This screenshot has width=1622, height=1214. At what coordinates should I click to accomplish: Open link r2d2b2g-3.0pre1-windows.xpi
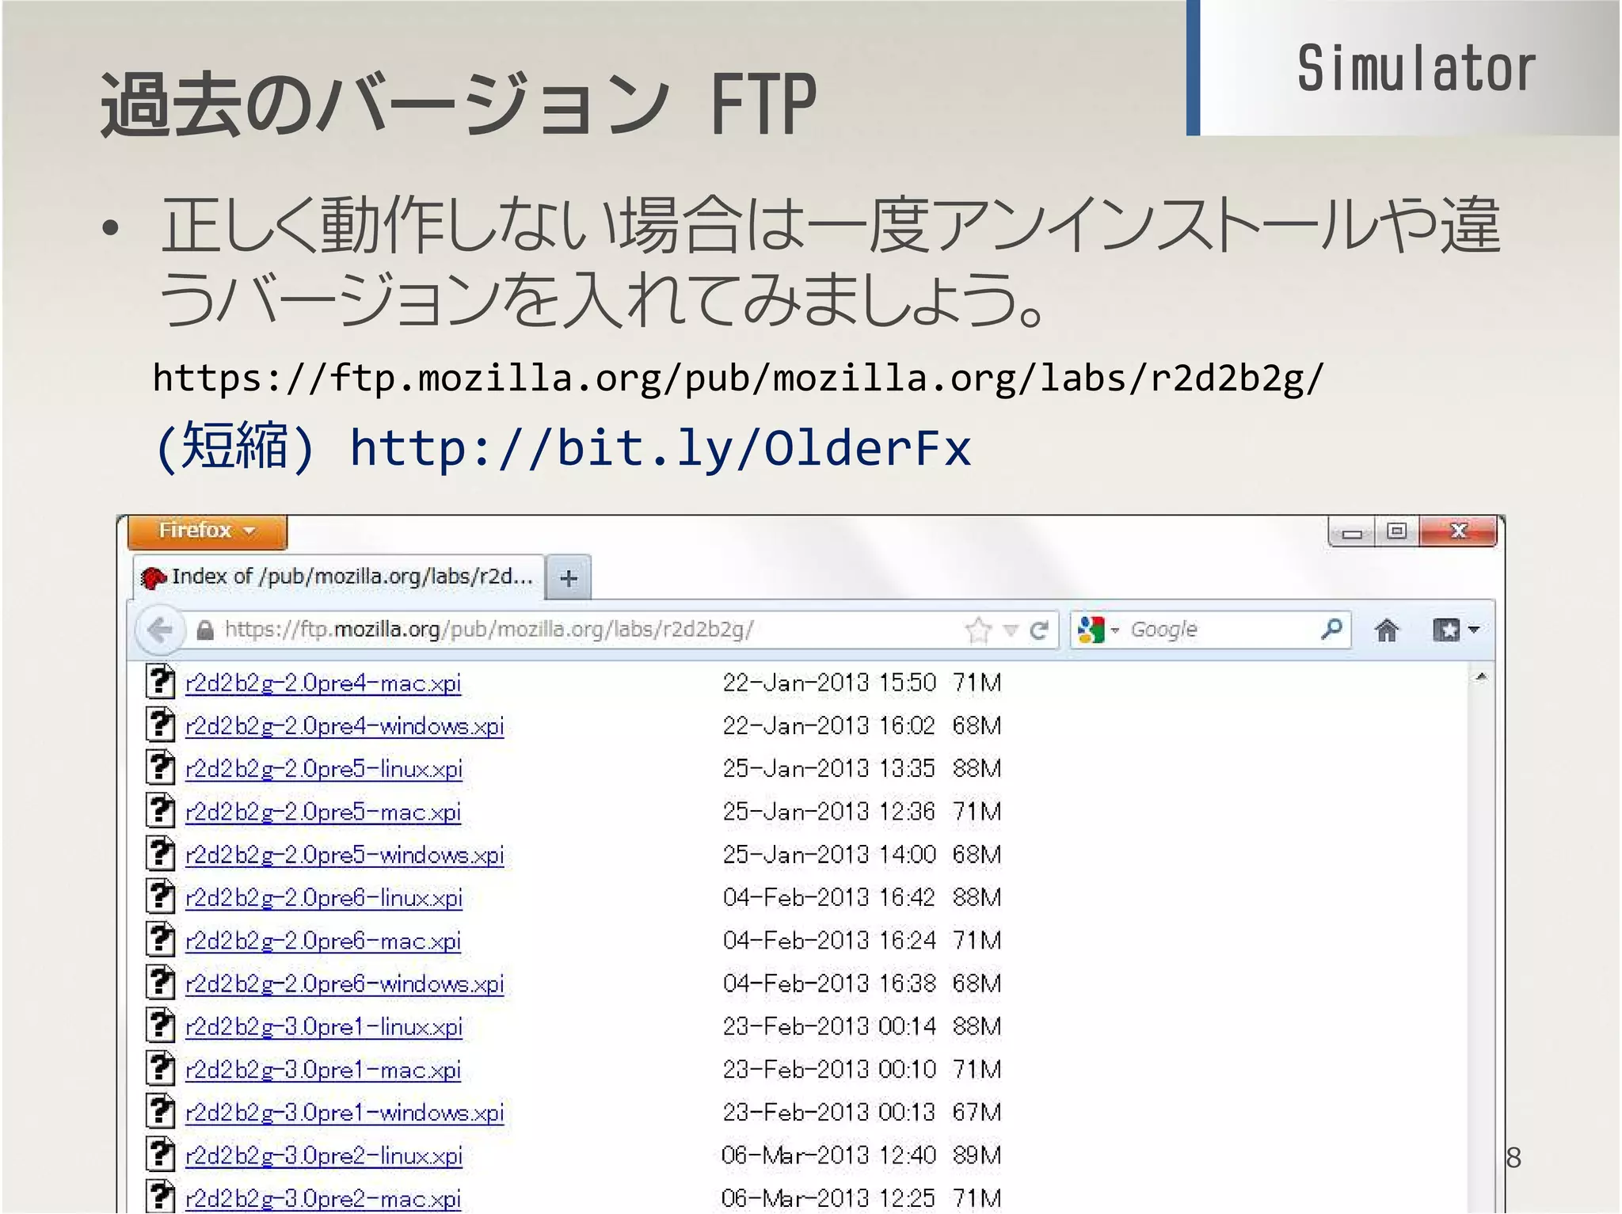345,1113
